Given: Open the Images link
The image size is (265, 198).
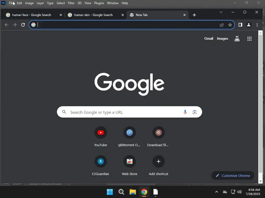Looking at the screenshot, I should coord(222,39).
